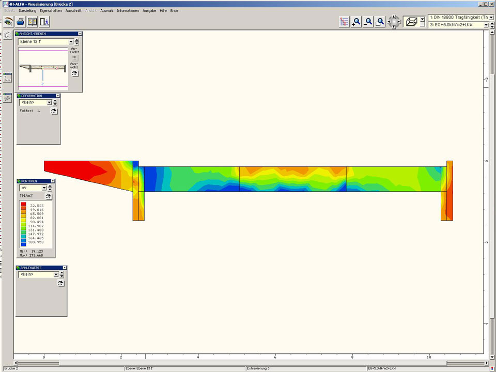Click the exit door icon in toolbar
The width and height of the screenshot is (496, 372).
[x=44, y=22]
